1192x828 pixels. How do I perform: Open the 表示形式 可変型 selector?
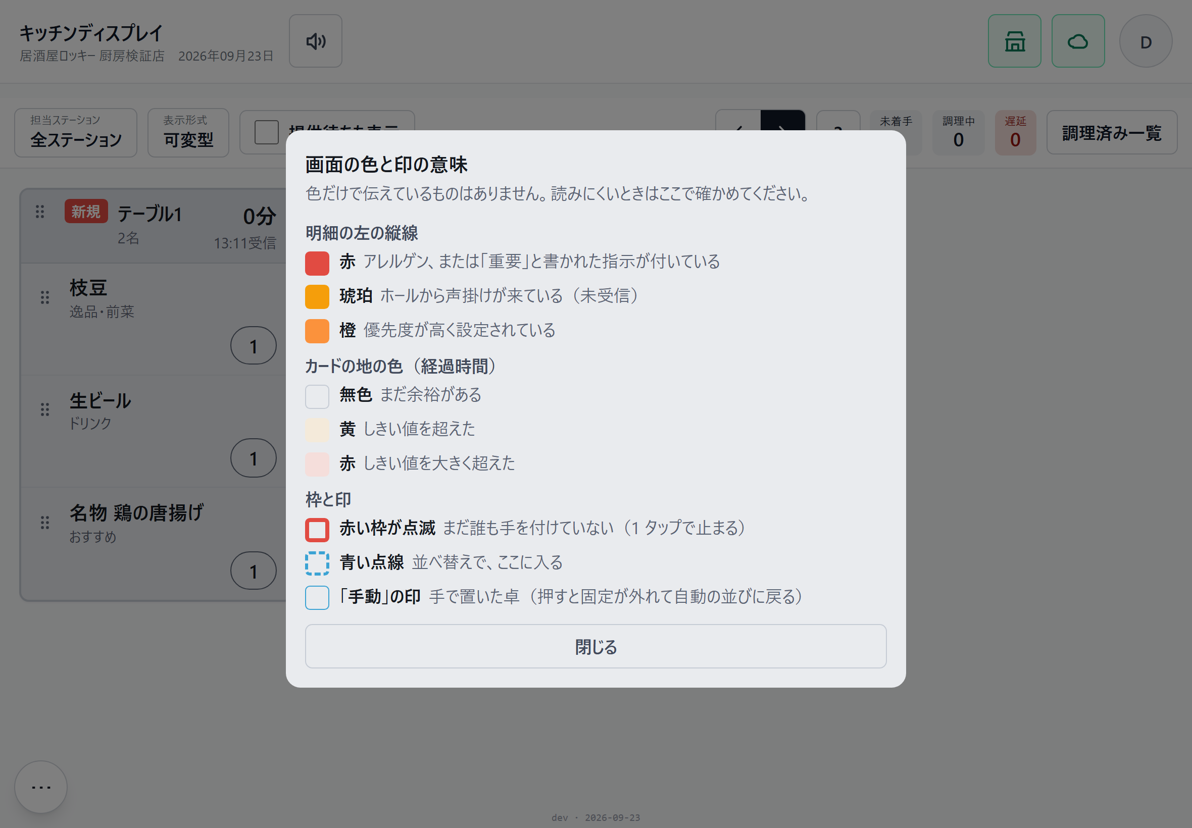188,133
